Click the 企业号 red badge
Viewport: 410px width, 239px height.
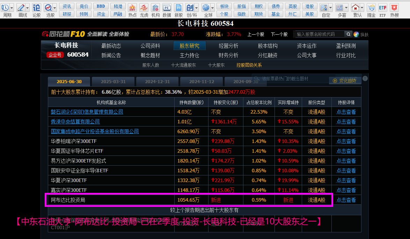(55, 55)
